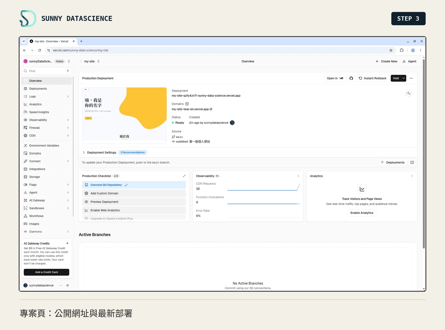Expand Deployment Settings section
Viewport: 445px width, 330px height.
tap(99, 153)
